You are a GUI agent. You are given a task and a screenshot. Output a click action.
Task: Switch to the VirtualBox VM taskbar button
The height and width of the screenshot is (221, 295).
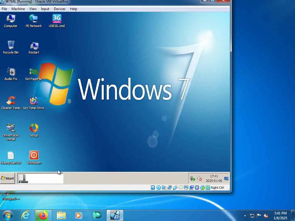pos(115,215)
